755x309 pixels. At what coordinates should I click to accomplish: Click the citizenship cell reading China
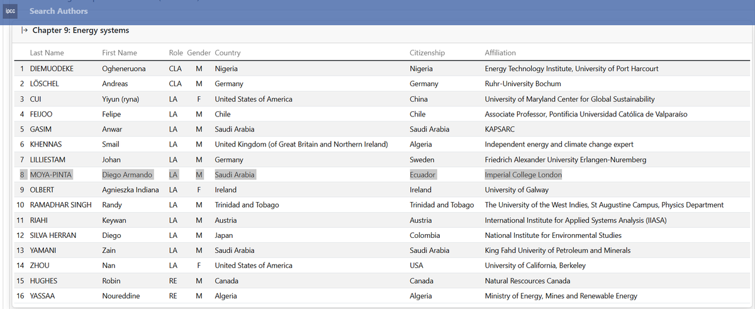click(x=418, y=99)
